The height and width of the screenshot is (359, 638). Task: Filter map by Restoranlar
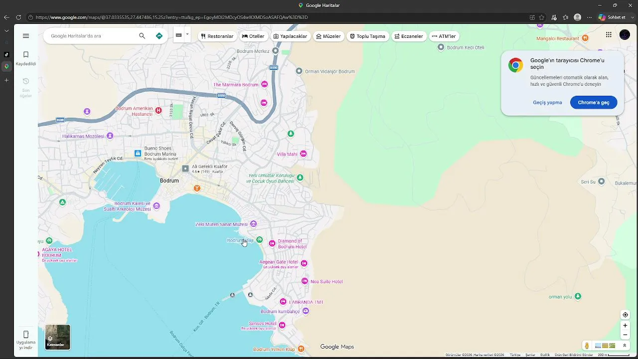pos(217,36)
